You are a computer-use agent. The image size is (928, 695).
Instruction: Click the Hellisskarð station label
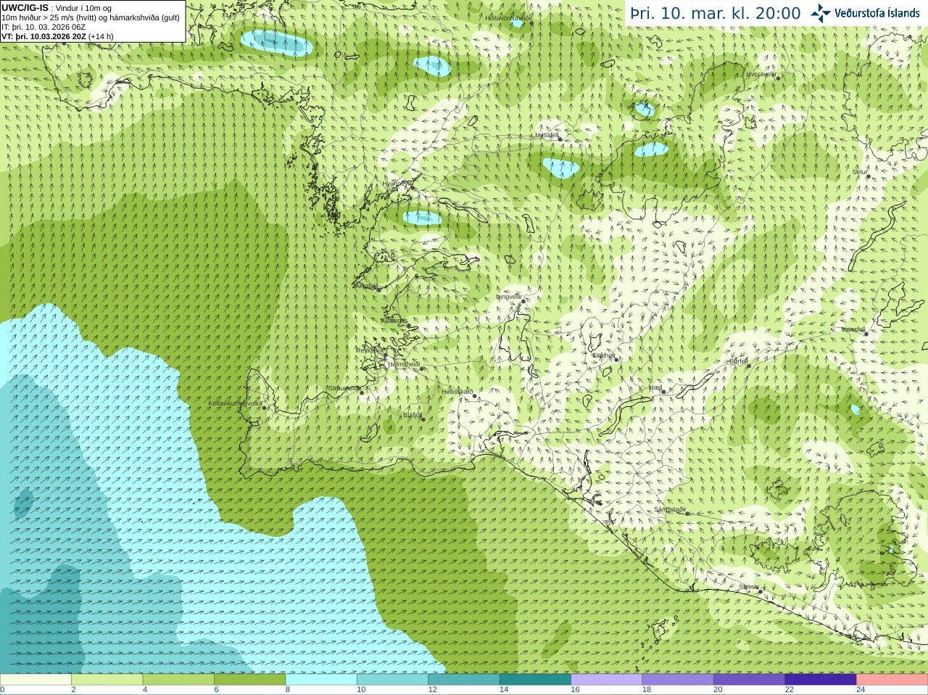(x=457, y=392)
